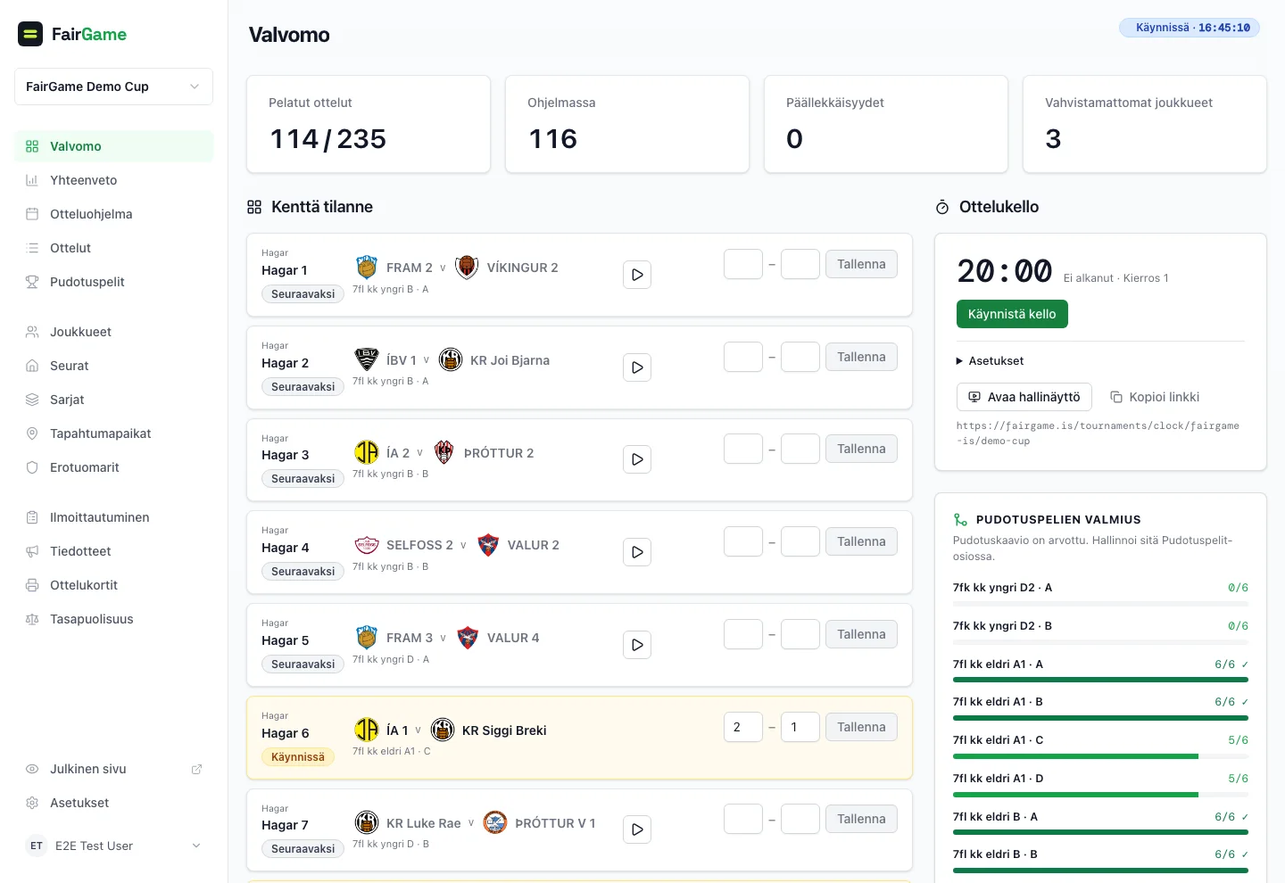The height and width of the screenshot is (883, 1285).
Task: Start the Hagar 5 match play icon
Action: tap(637, 645)
